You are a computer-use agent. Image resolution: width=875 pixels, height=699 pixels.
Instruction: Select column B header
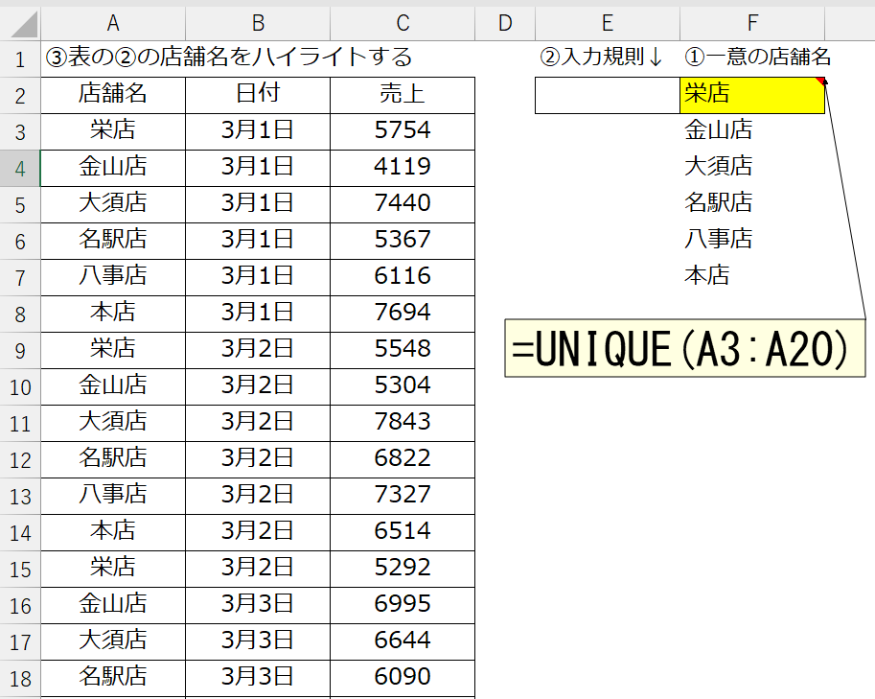(258, 23)
